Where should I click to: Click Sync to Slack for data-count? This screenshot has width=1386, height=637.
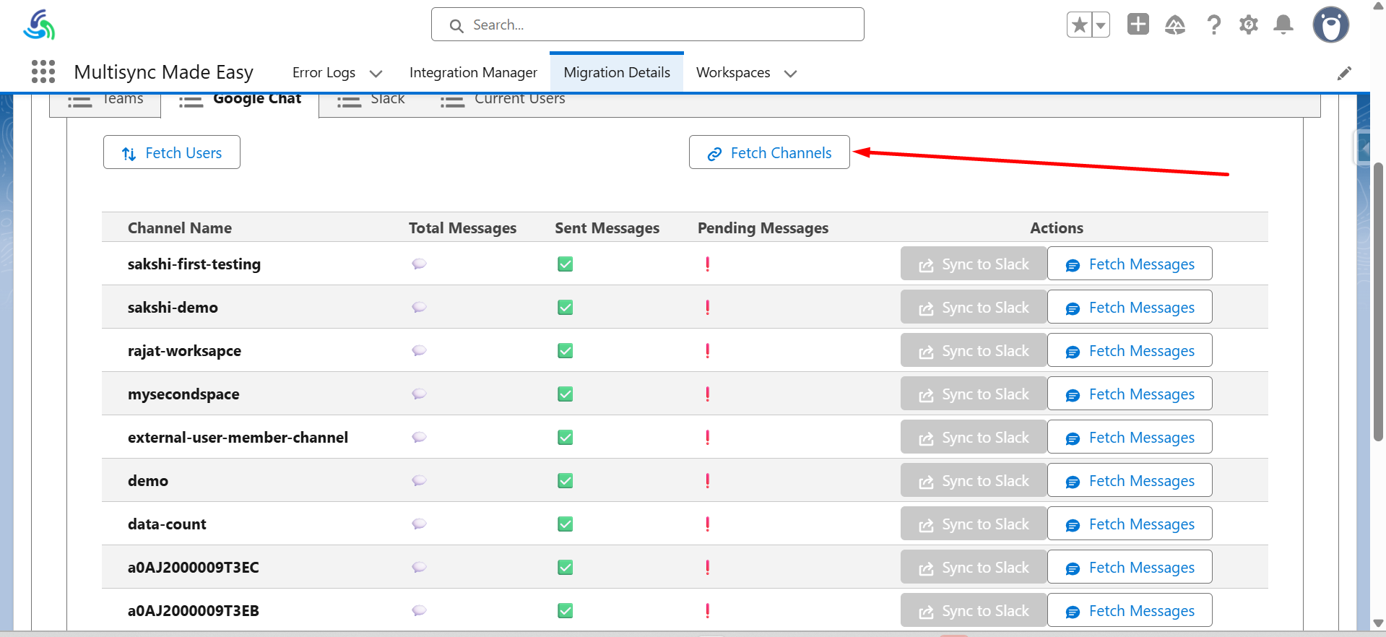pyautogui.click(x=974, y=524)
